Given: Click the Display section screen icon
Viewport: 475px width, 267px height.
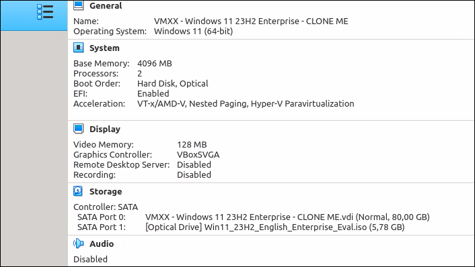Looking at the screenshot, I should [x=79, y=129].
